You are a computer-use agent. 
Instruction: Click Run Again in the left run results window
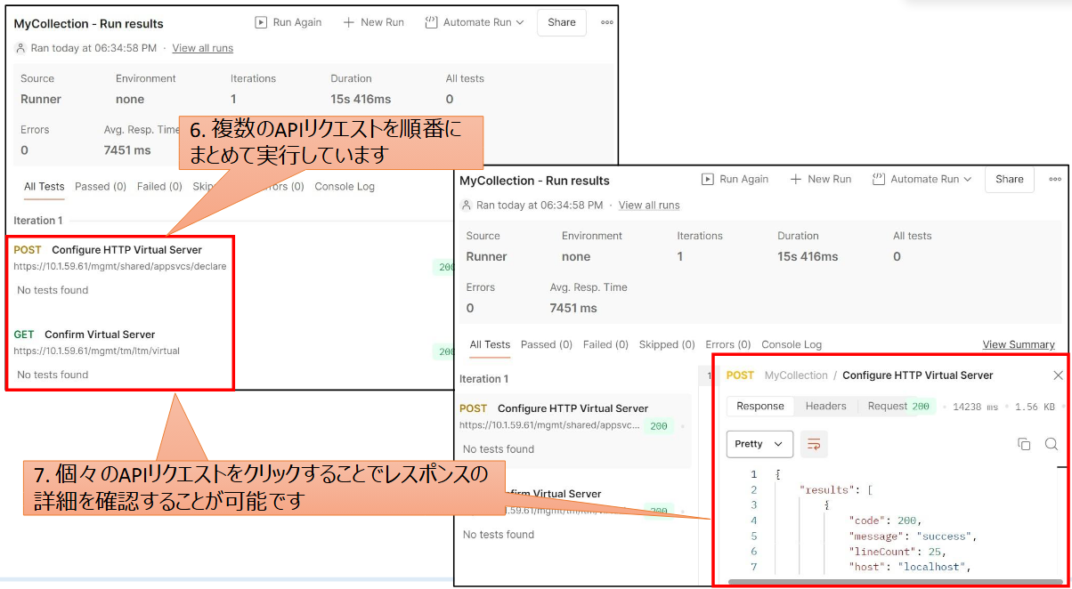click(288, 22)
